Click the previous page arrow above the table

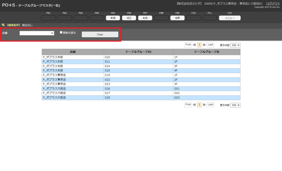click(194, 45)
